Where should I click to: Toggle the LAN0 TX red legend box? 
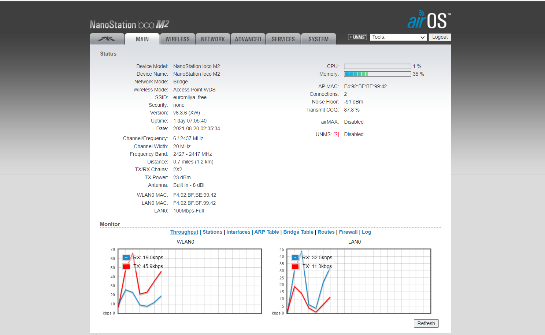(x=295, y=267)
